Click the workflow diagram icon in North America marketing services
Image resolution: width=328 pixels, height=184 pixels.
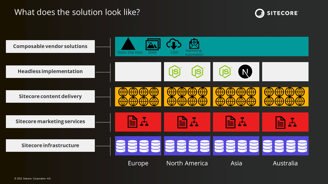194,122
